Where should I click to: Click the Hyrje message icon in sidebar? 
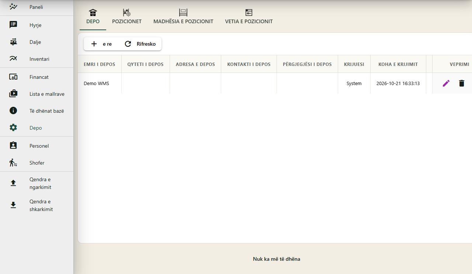(x=13, y=25)
